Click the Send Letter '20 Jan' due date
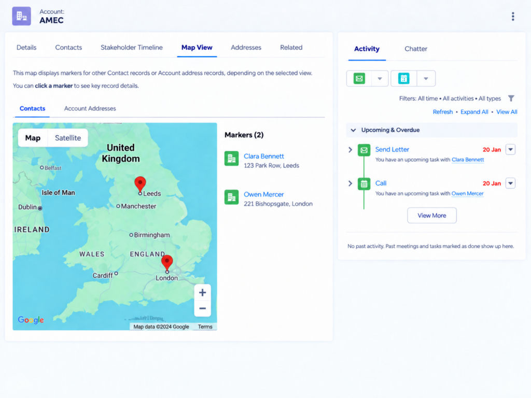The height and width of the screenshot is (398, 531). [492, 150]
